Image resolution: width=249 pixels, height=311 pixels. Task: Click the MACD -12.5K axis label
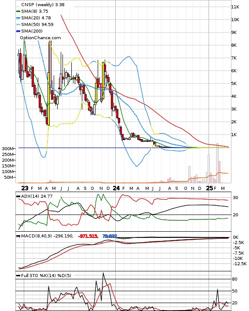point(240,264)
